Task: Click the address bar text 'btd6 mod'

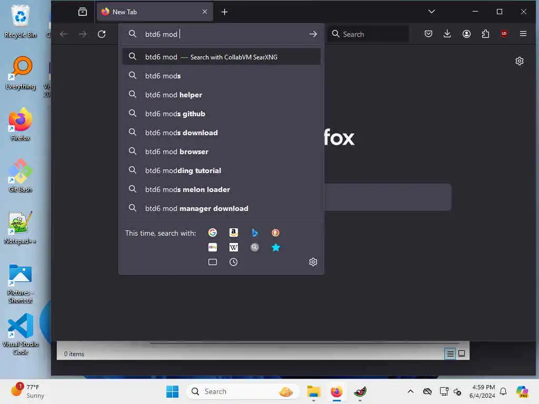Action: (161, 34)
